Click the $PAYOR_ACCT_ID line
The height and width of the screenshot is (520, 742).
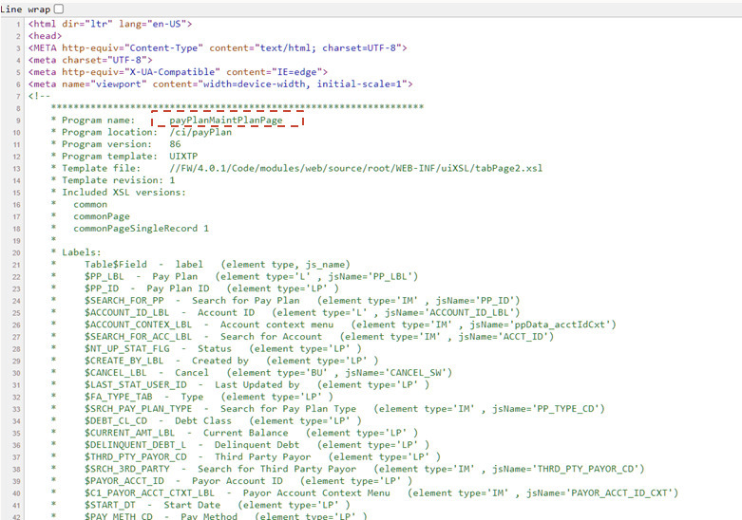(x=249, y=481)
